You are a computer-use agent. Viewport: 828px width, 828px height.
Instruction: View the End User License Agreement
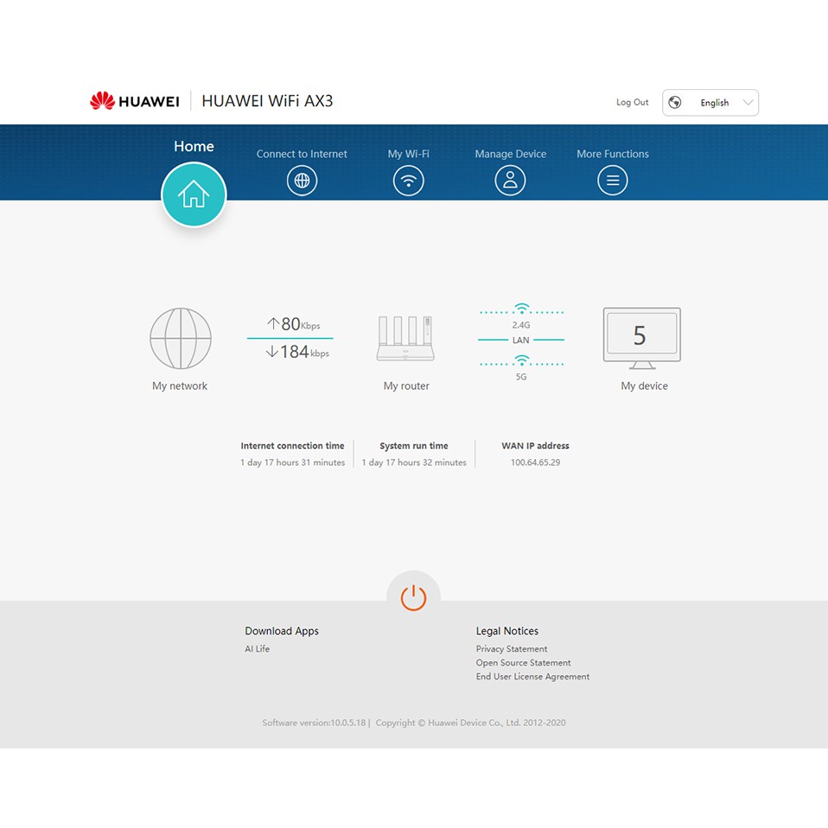(532, 677)
